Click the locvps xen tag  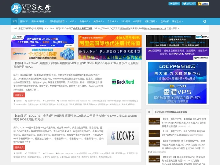point(69,153)
